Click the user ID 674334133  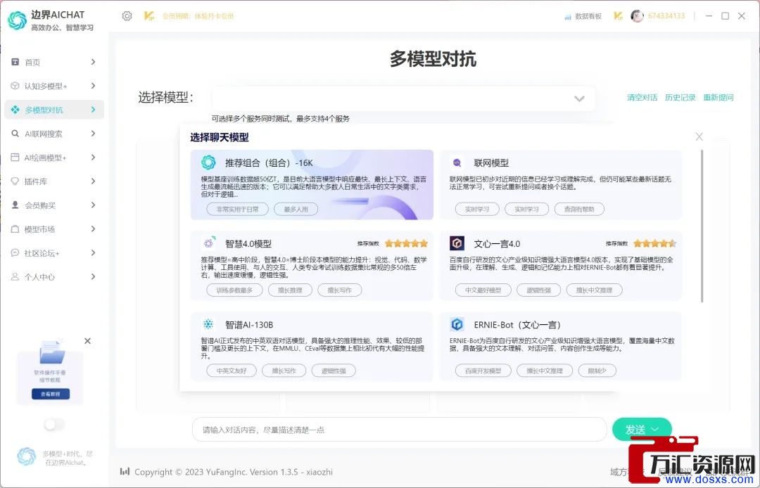pos(666,16)
